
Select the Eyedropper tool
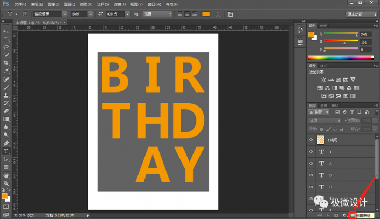click(6, 70)
